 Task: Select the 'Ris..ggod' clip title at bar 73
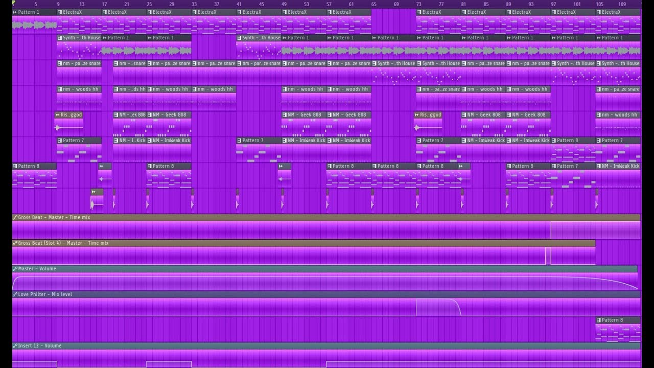click(x=431, y=114)
